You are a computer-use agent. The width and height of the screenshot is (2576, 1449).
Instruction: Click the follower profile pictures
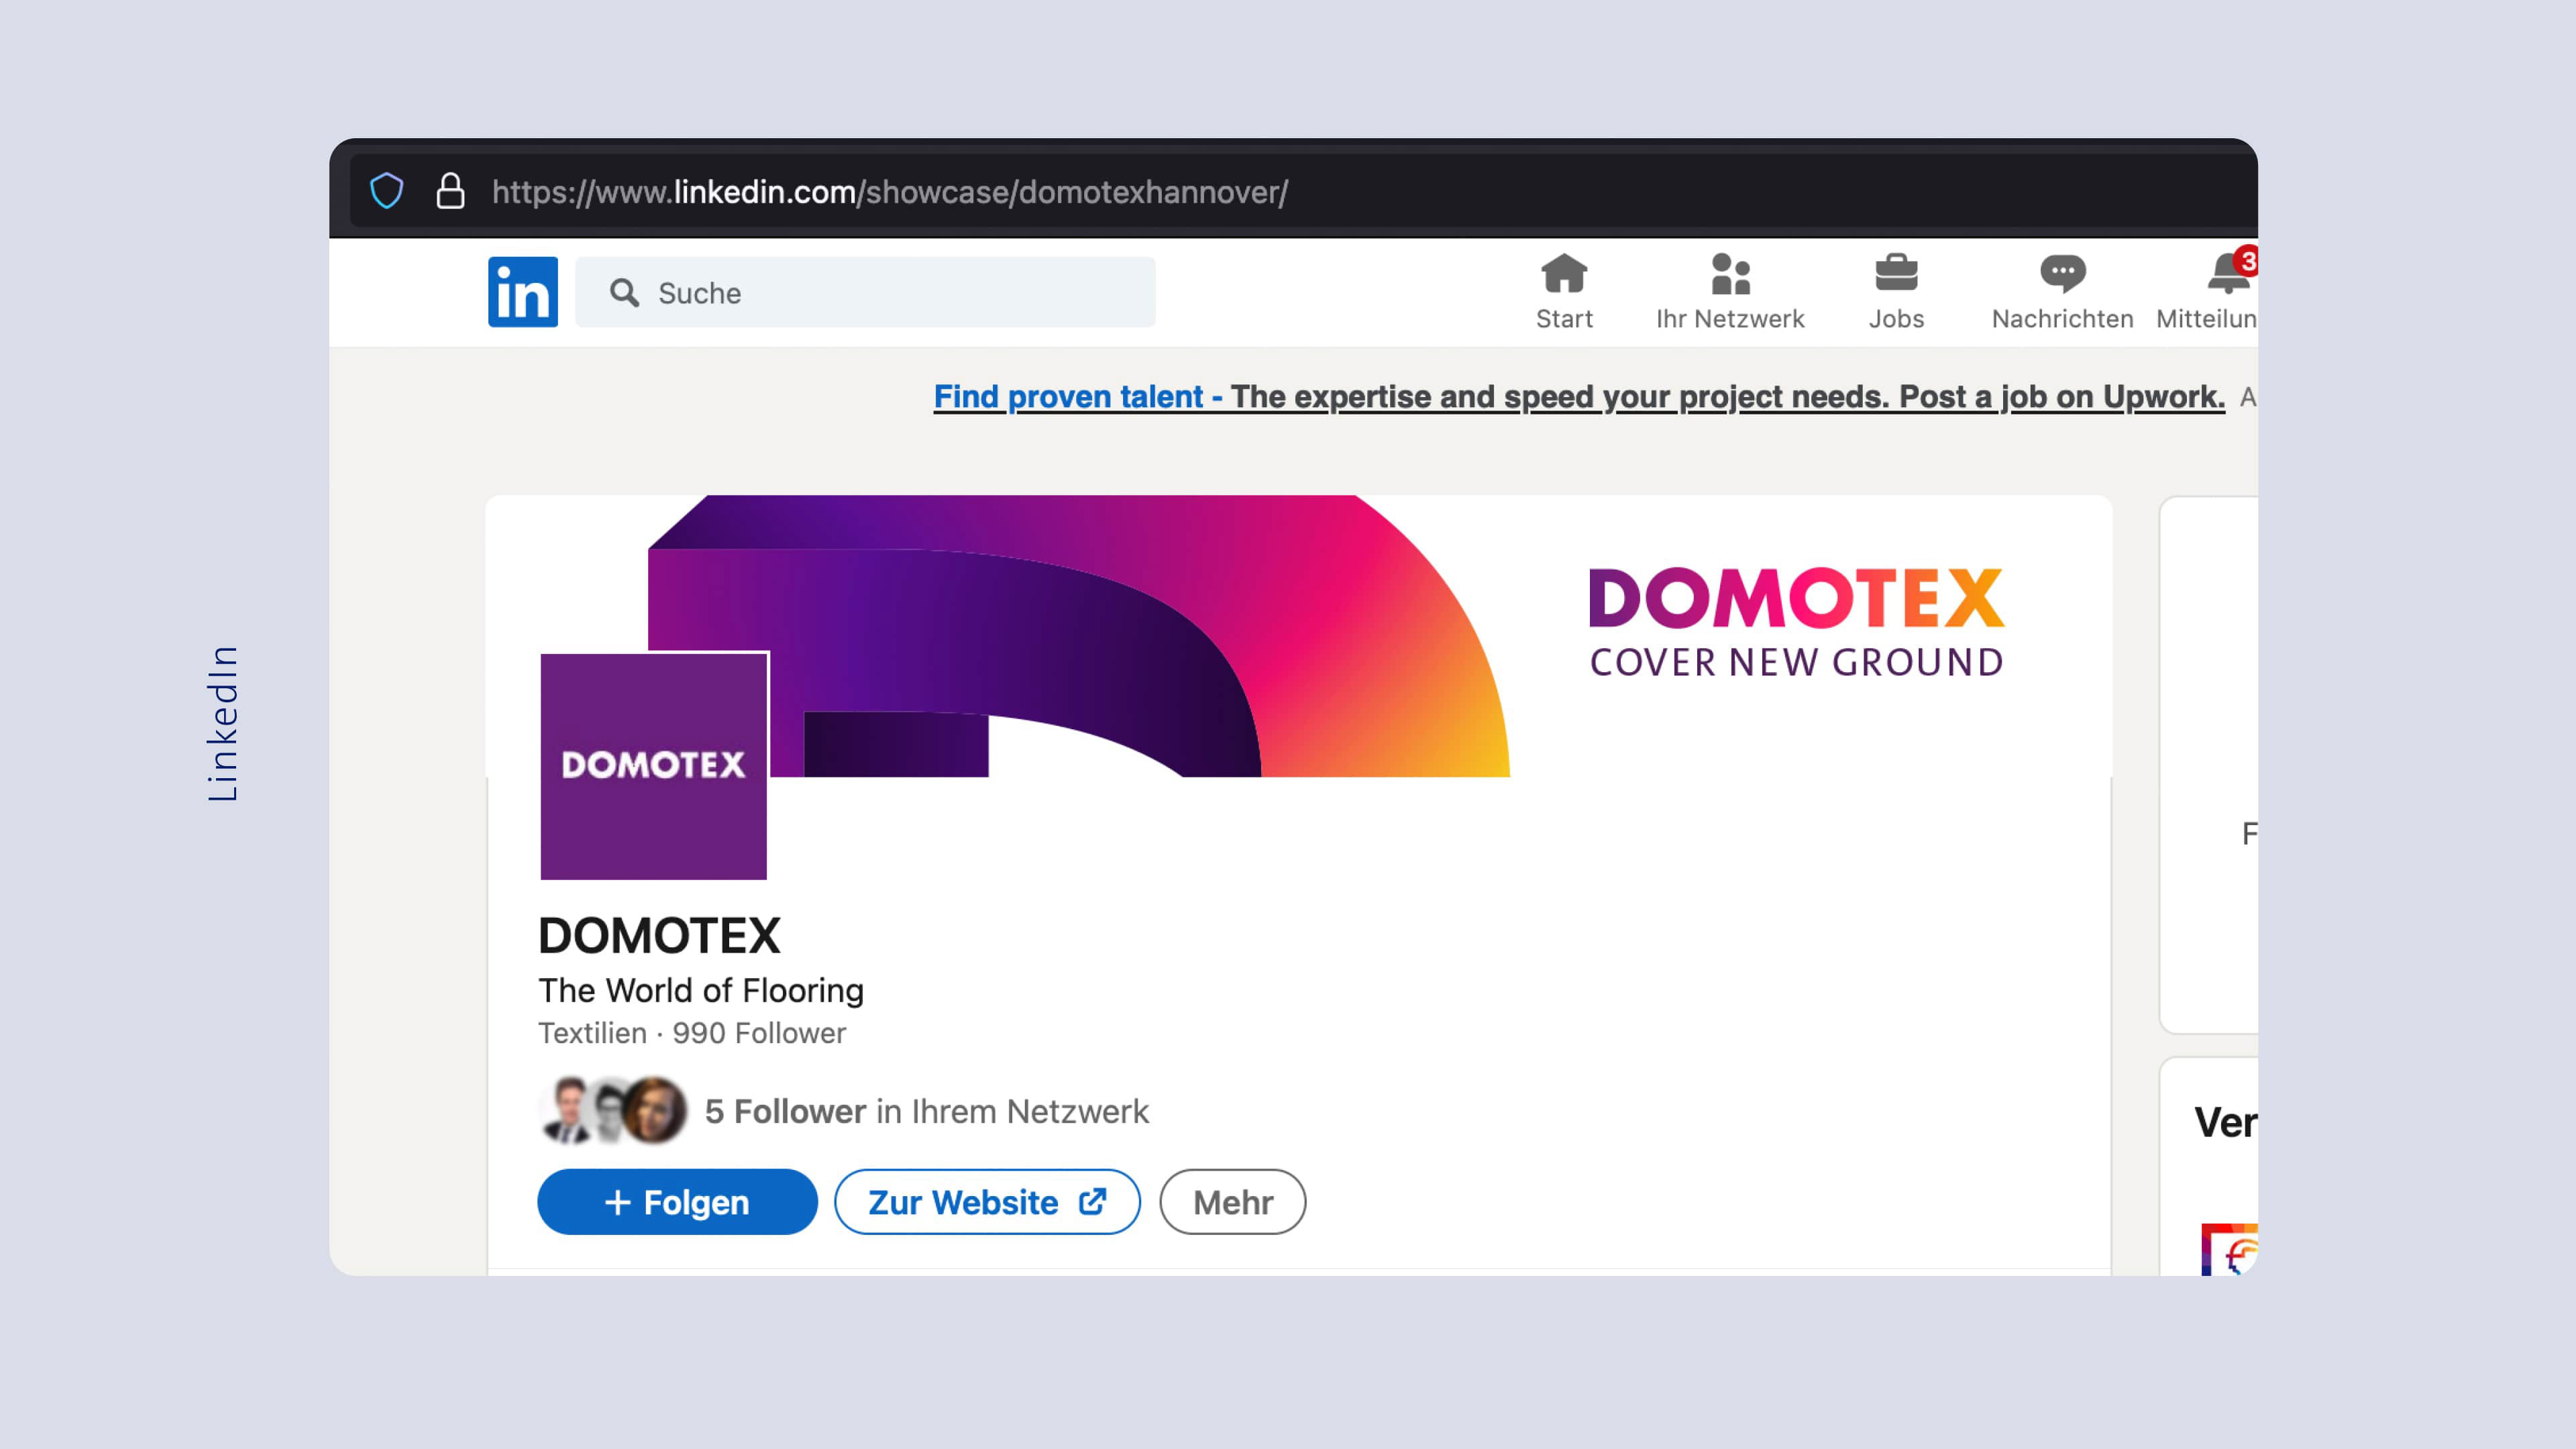tap(613, 1110)
